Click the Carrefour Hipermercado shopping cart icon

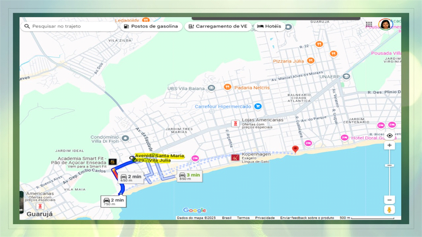point(257,106)
